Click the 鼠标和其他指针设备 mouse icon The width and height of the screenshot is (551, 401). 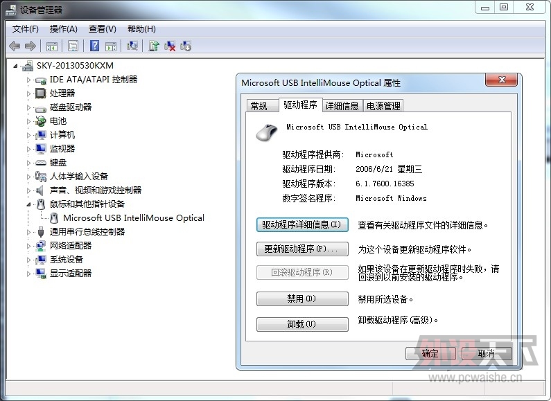[x=41, y=204]
